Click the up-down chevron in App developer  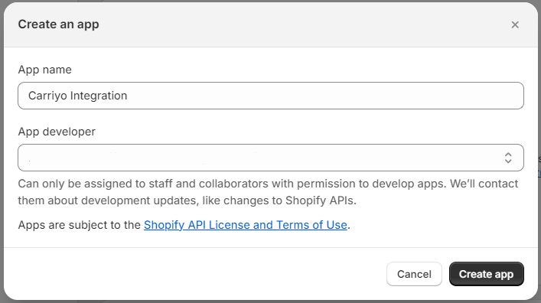(x=508, y=158)
